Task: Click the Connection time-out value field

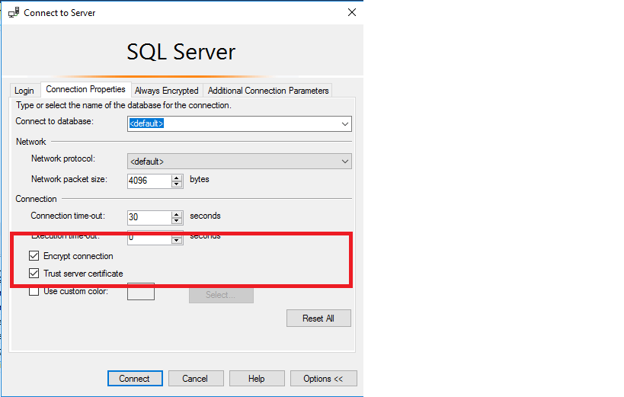Action: [149, 217]
